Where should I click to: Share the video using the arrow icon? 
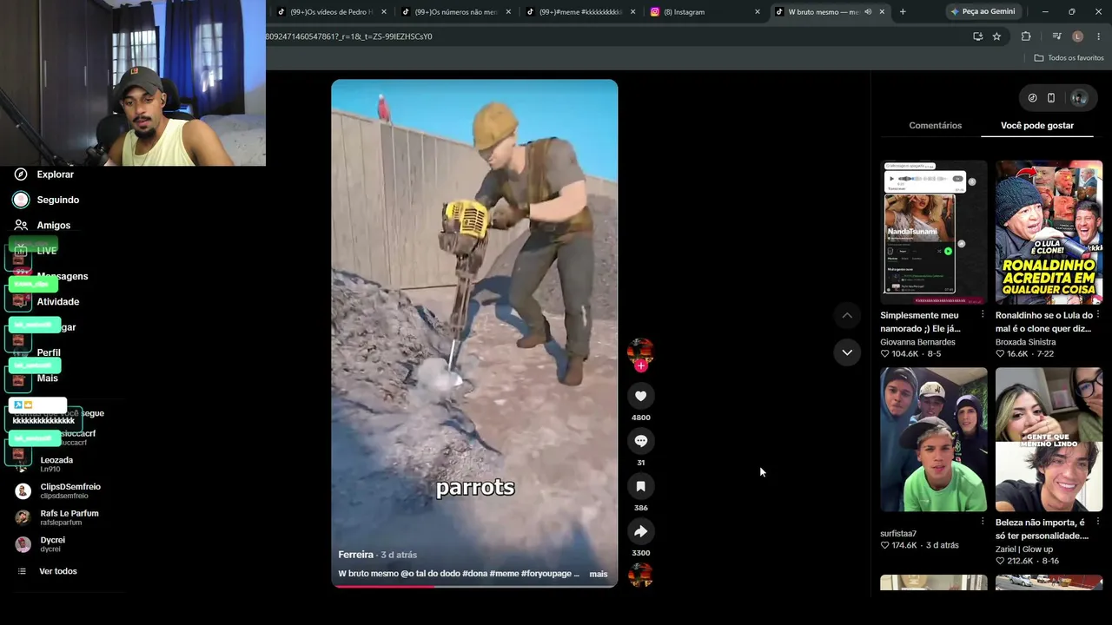pos(640,531)
